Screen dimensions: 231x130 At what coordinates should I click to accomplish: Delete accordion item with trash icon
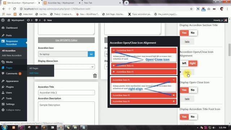tap(95, 75)
